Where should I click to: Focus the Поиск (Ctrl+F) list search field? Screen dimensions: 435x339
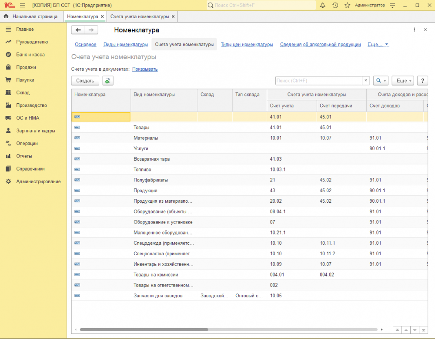tap(319, 81)
